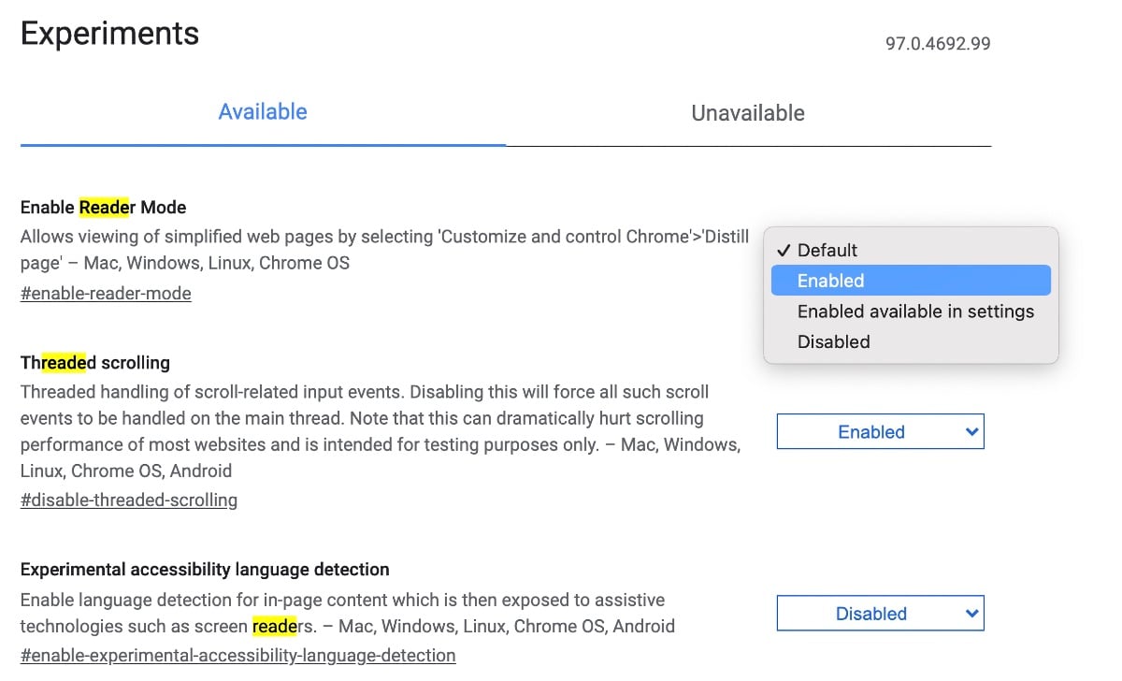Open the #enable-reader-mode link
Image resolution: width=1122 pixels, height=681 pixels.
pos(106,294)
